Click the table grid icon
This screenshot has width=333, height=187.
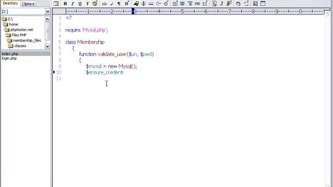[x=175, y=4]
